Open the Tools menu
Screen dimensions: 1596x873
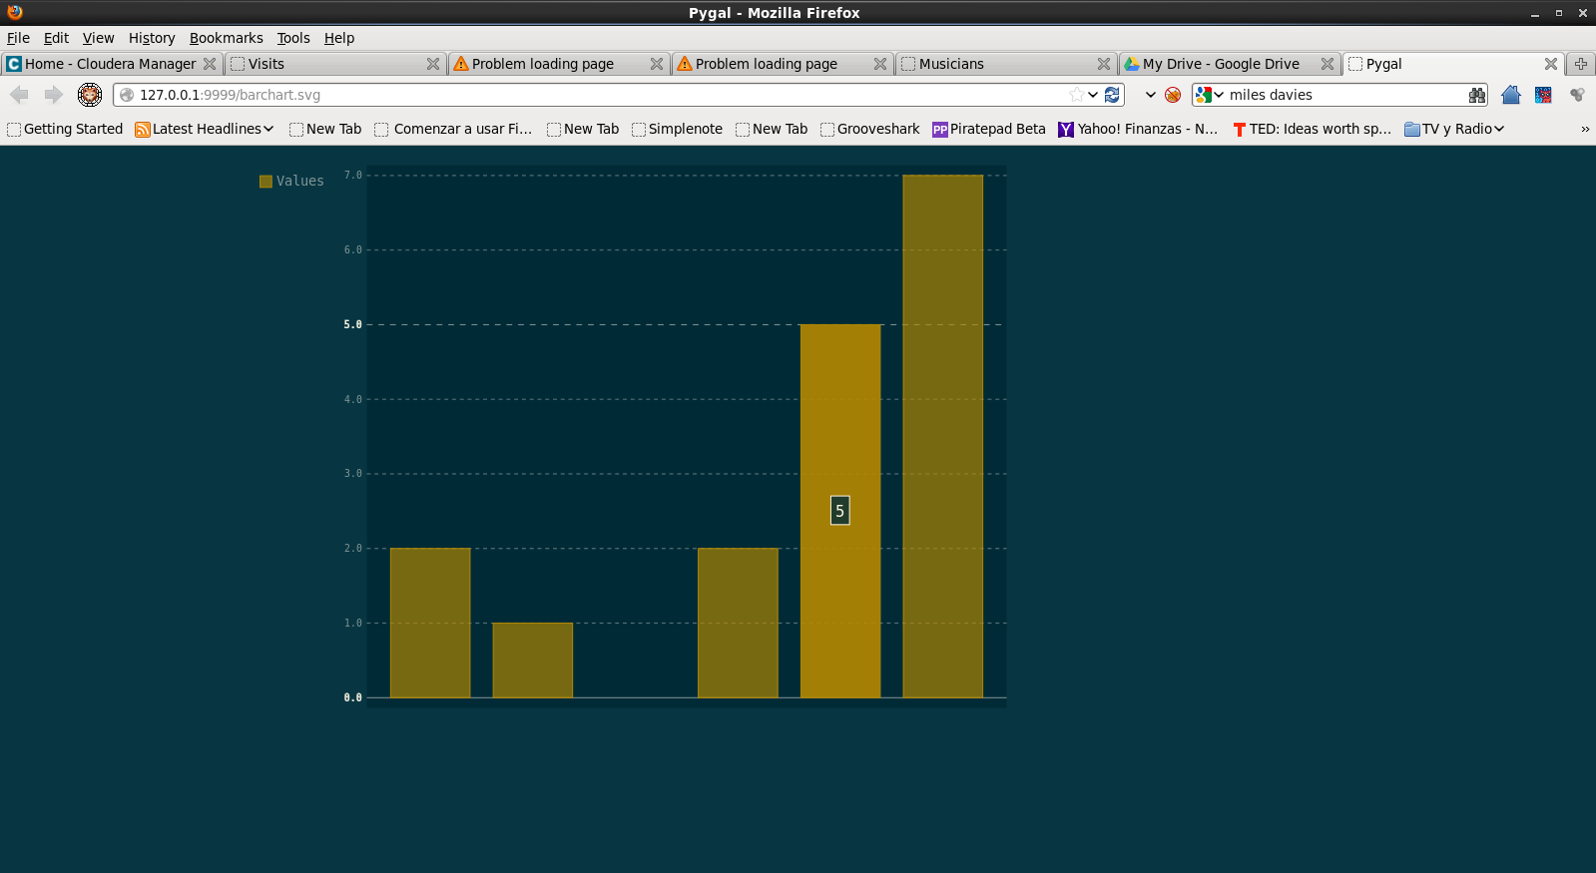point(293,38)
